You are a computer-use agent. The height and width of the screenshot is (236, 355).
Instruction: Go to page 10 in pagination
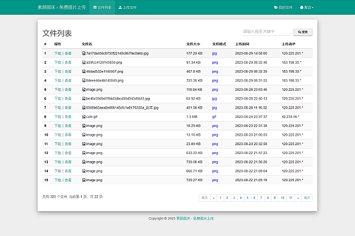[282, 198]
